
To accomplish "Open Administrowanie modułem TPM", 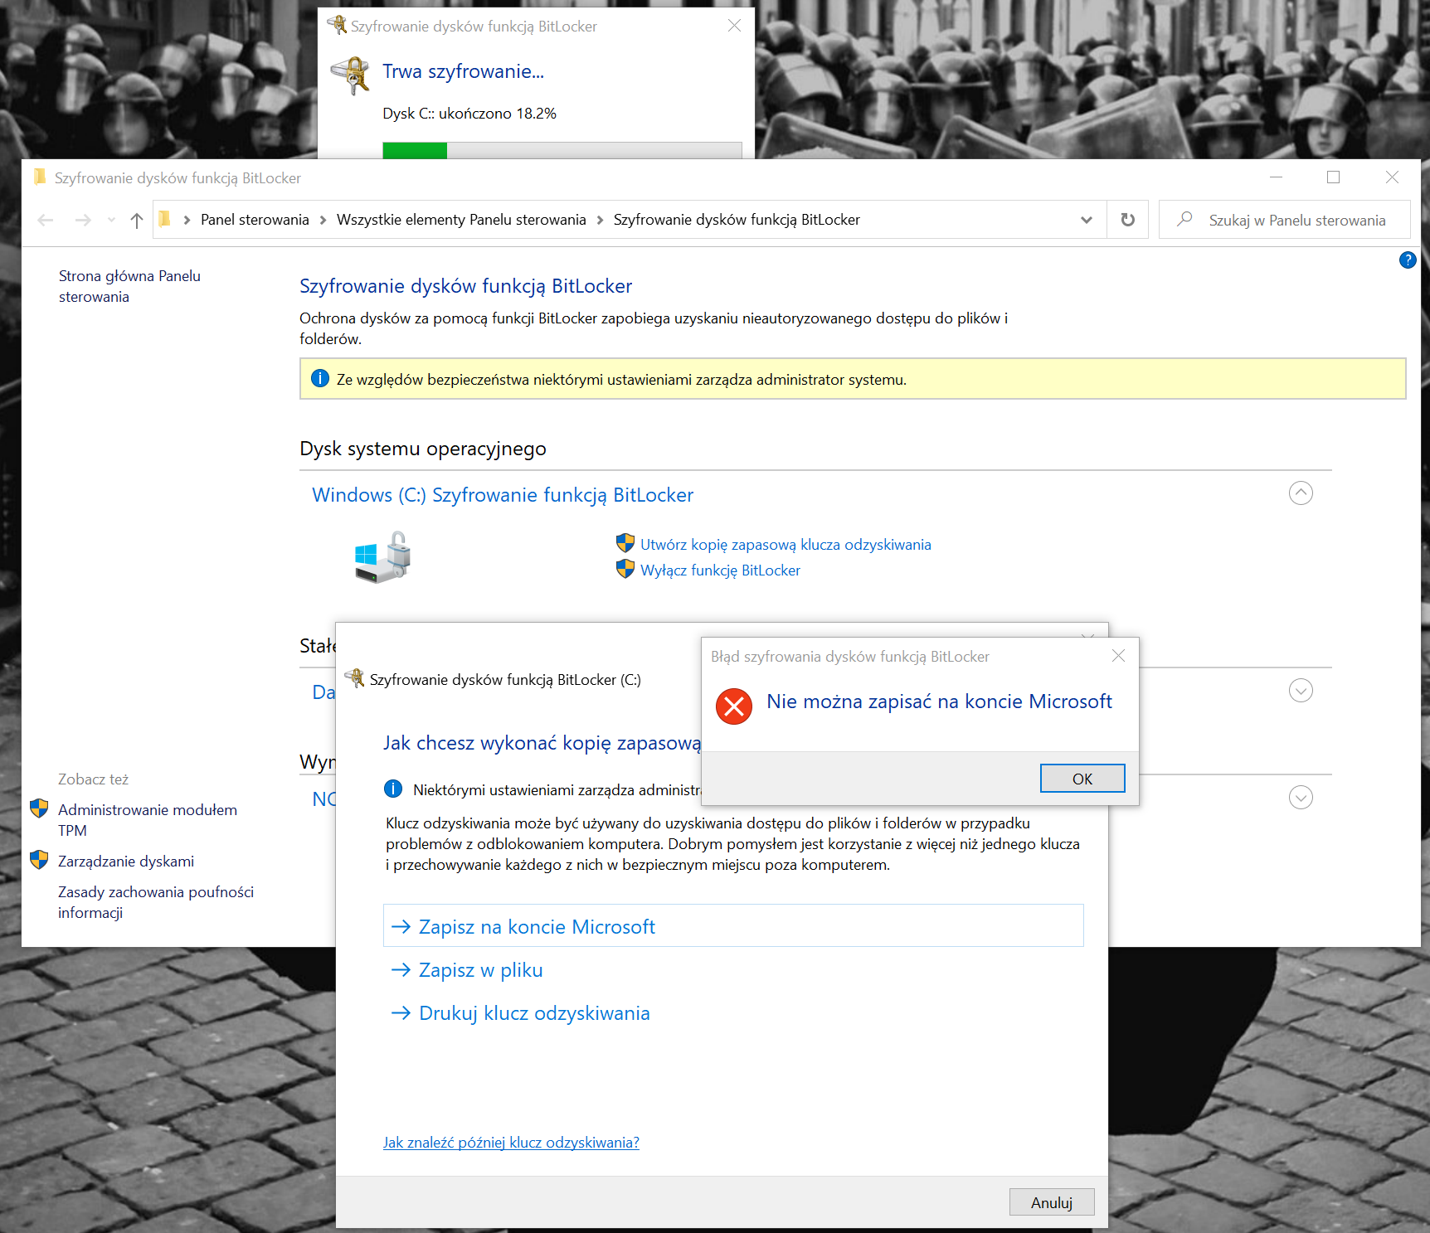I will [x=148, y=820].
